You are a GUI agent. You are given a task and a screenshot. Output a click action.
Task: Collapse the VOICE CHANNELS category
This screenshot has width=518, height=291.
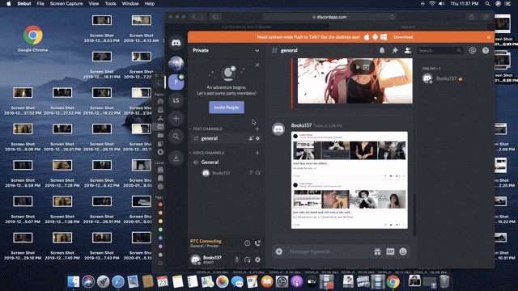point(208,153)
